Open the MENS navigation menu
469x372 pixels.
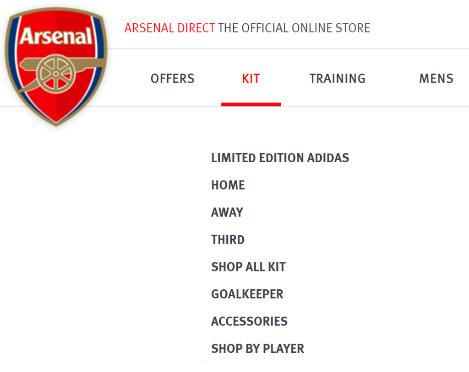point(436,79)
